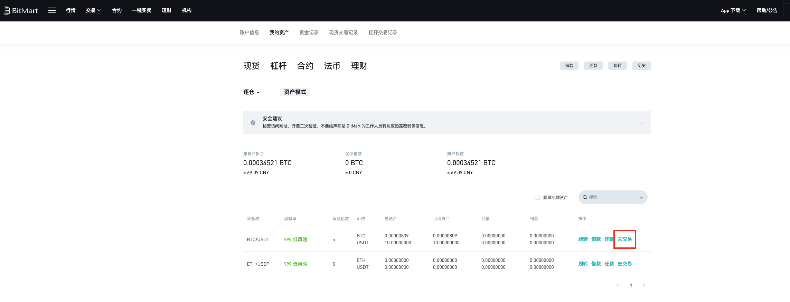Open the App 下载 dropdown
790x302 pixels.
733,10
